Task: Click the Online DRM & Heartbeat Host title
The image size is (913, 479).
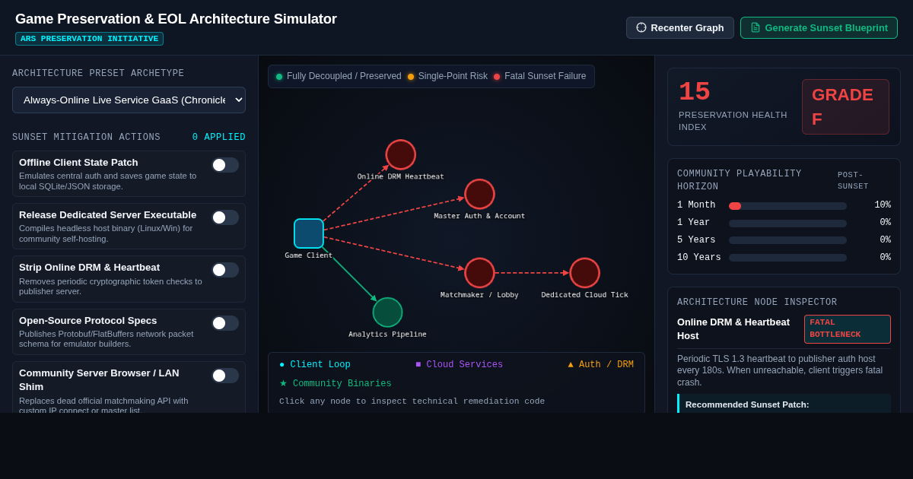Action: coord(733,329)
